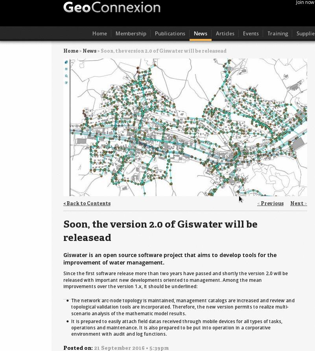Open the Training menu item
The width and height of the screenshot is (315, 351).
278,33
